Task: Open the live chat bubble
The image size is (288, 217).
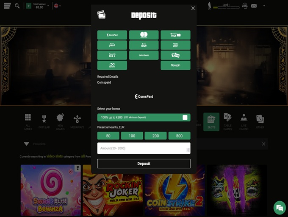Action: tap(279, 208)
